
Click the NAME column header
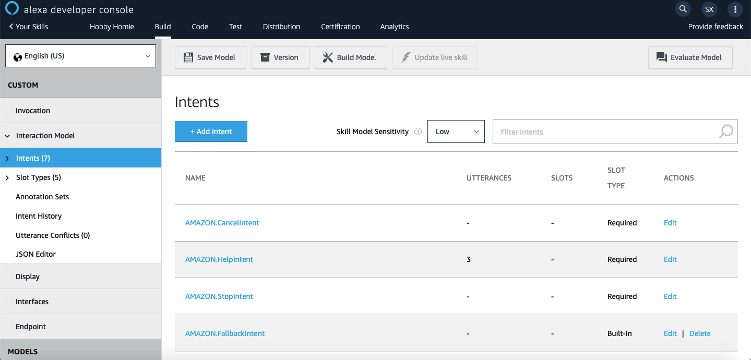pyautogui.click(x=195, y=178)
